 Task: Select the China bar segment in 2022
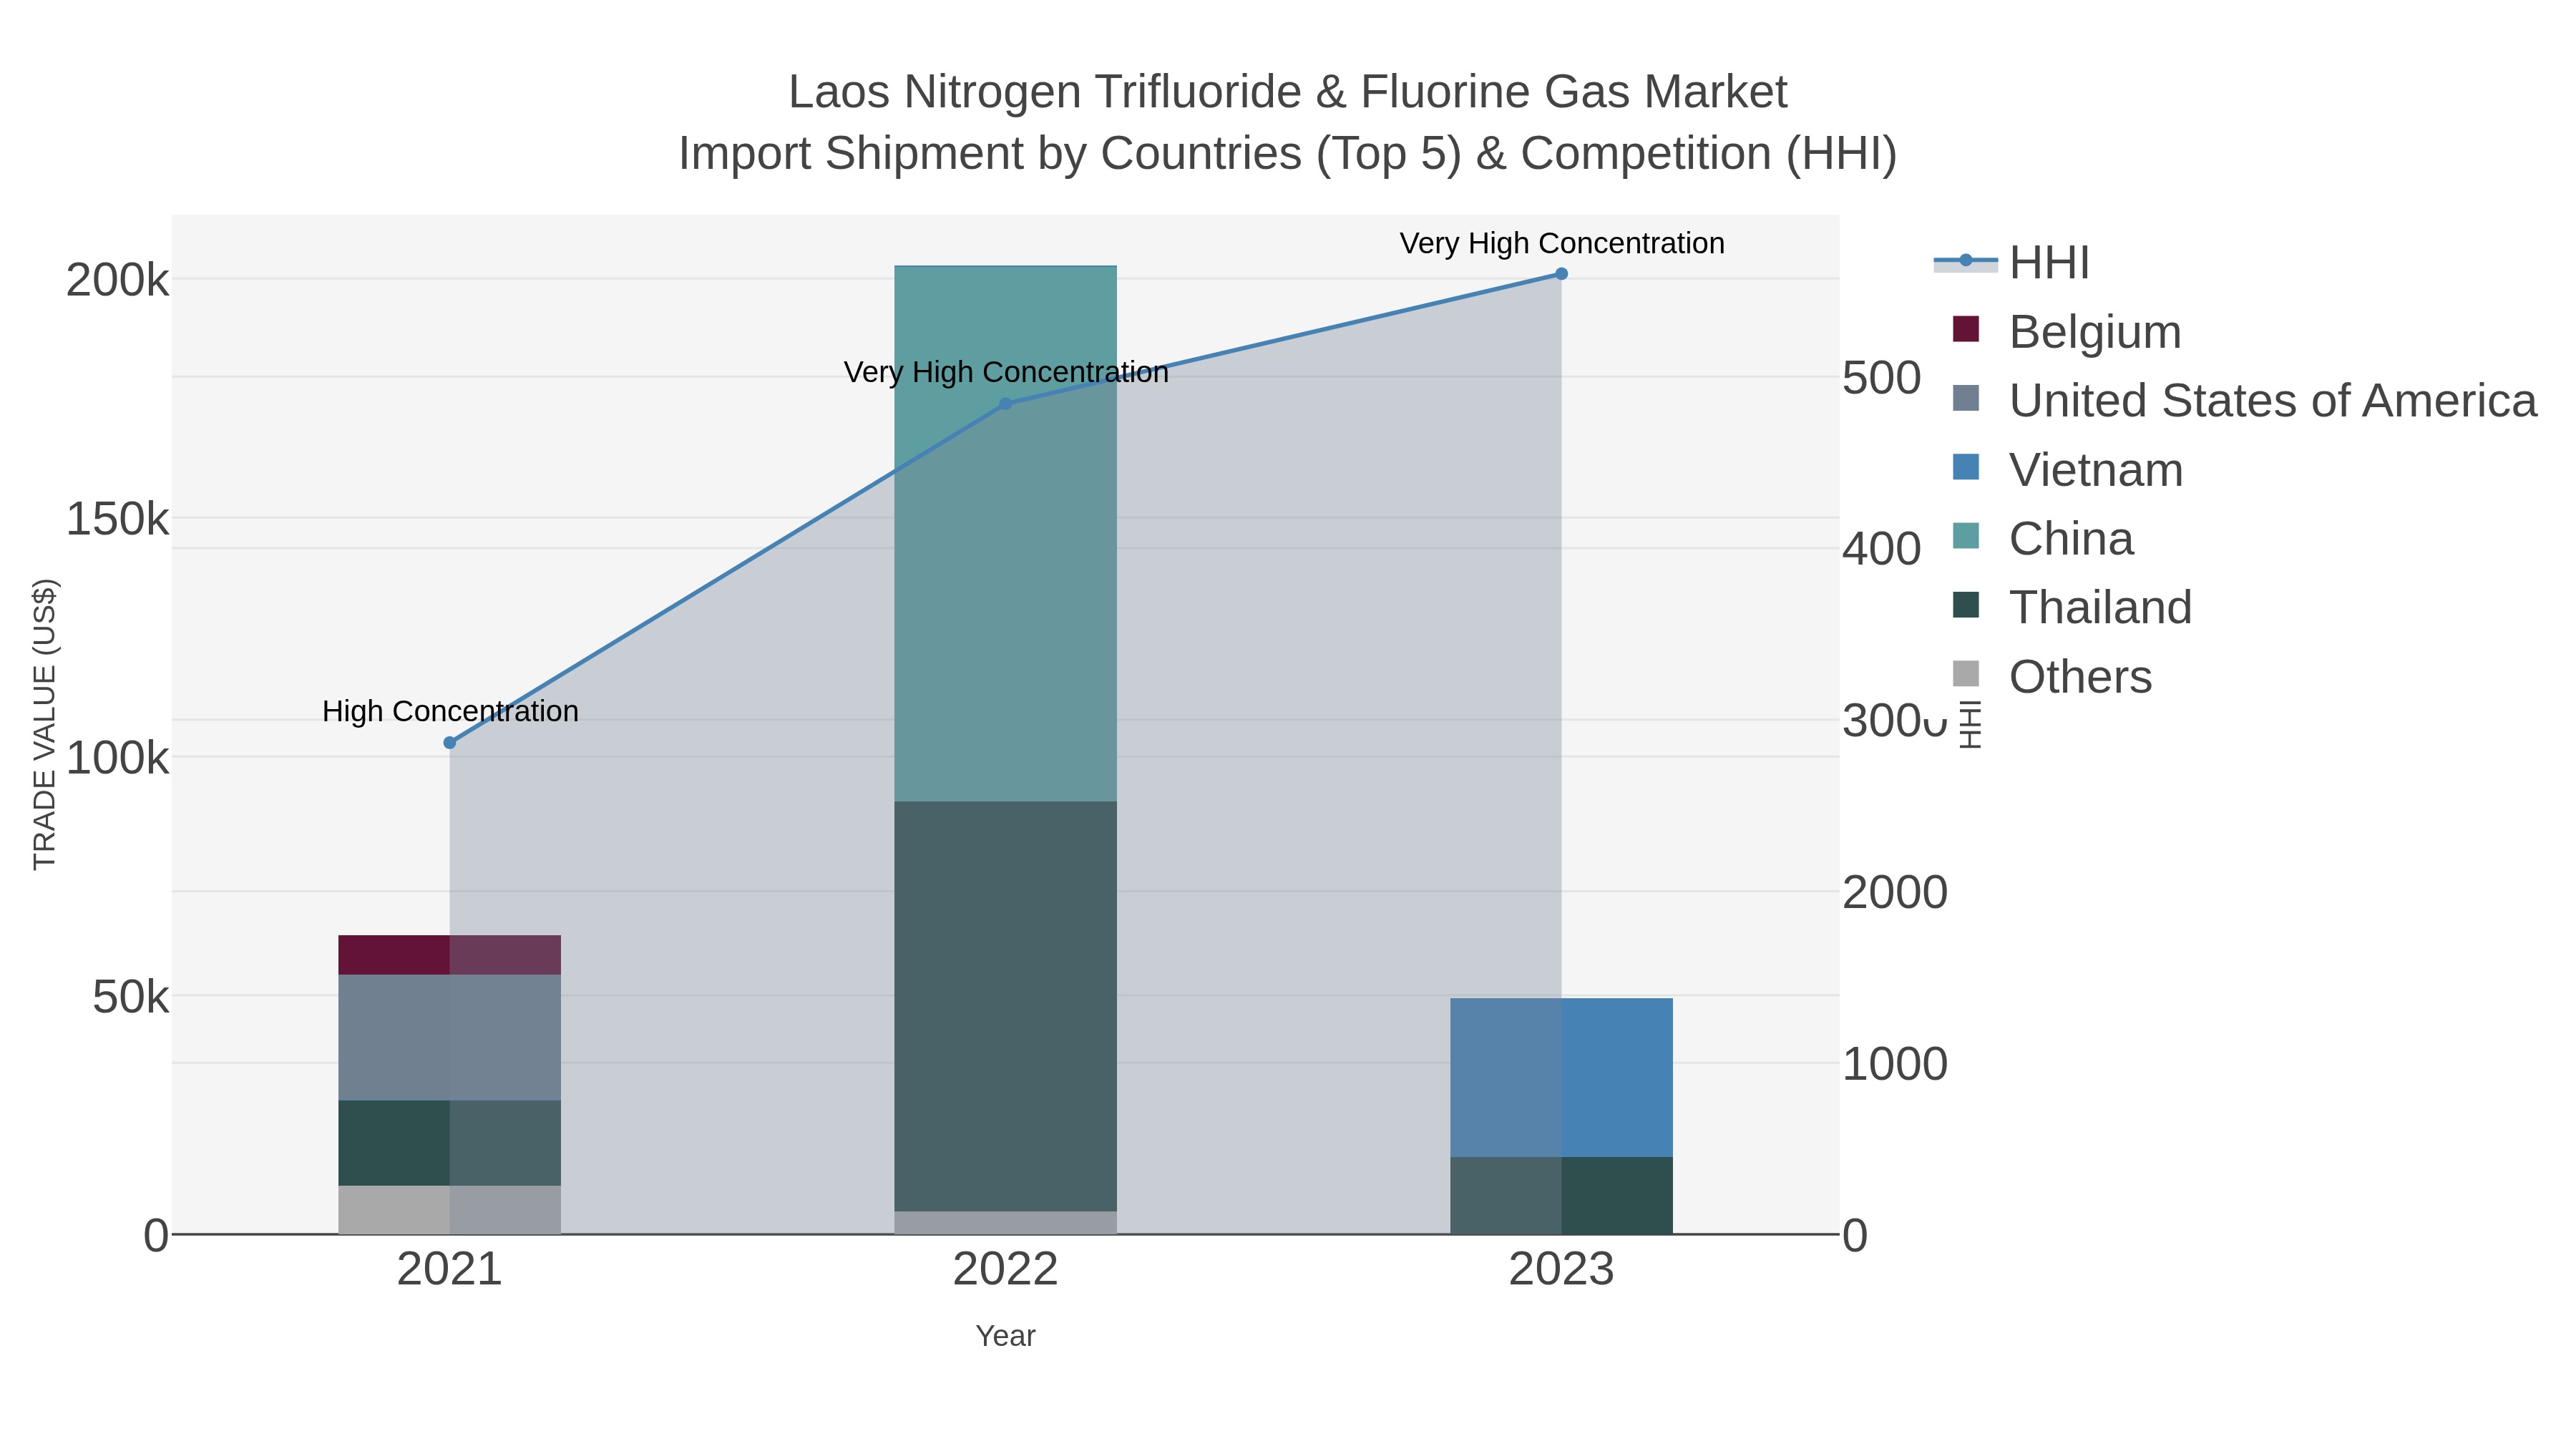[x=1005, y=534]
